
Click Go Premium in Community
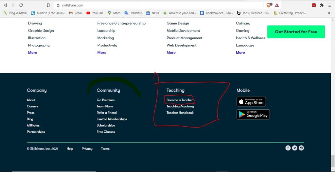[x=106, y=100]
